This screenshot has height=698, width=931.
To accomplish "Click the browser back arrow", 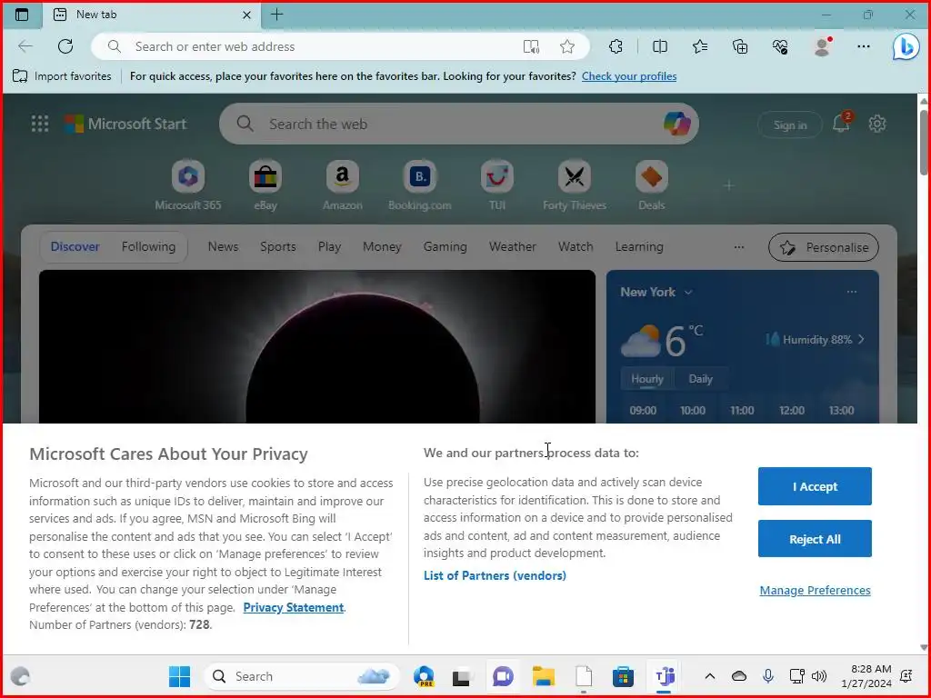I will pos(25,46).
